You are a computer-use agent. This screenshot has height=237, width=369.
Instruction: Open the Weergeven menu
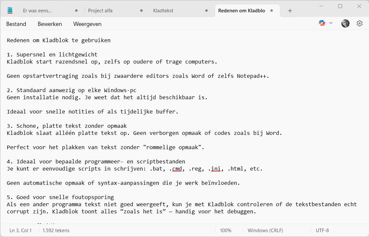87,24
